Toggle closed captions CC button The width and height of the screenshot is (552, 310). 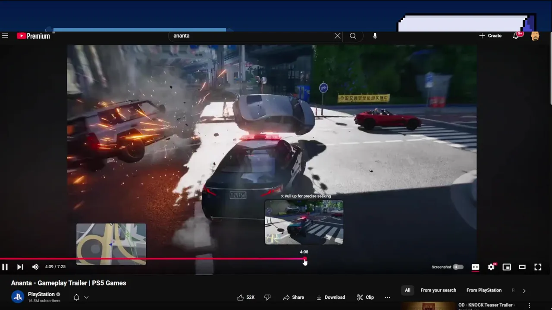tap(475, 267)
